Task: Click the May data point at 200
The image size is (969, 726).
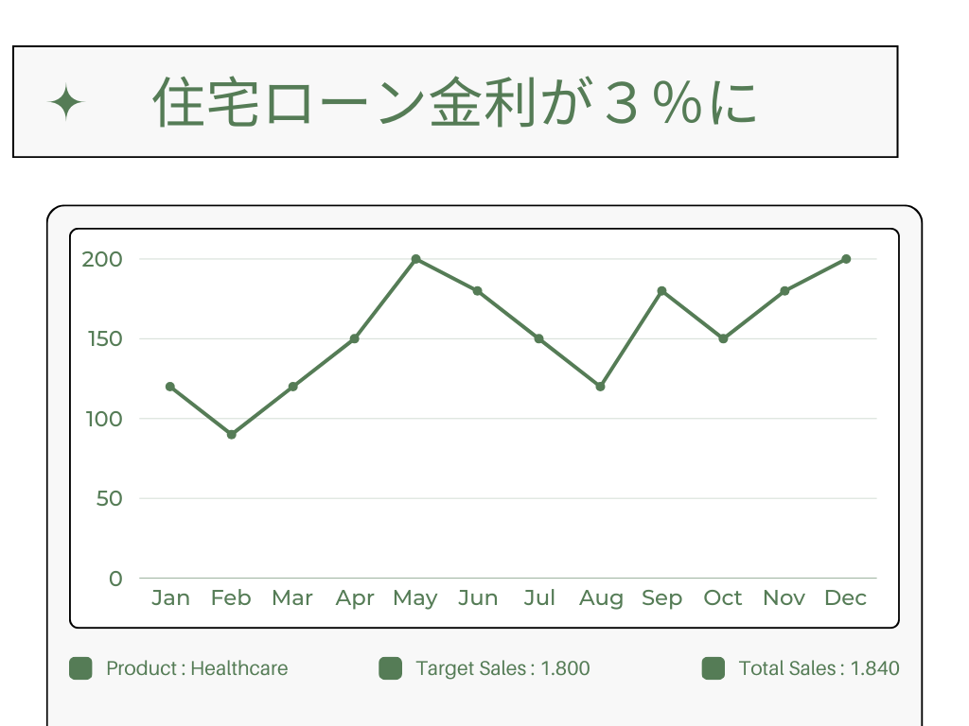Action: pyautogui.click(x=415, y=259)
